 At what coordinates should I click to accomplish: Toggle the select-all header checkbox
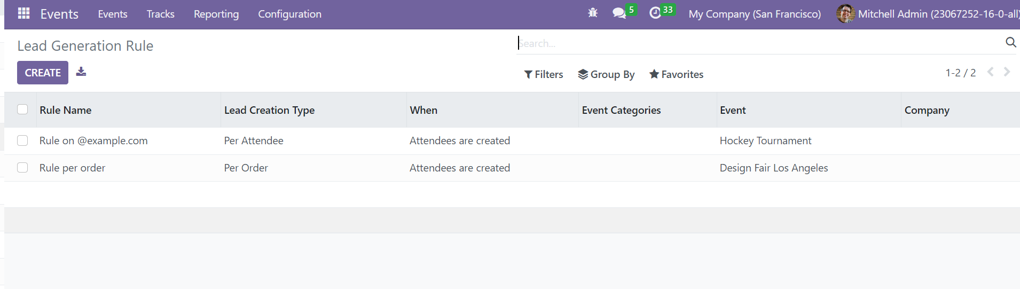[x=22, y=110]
